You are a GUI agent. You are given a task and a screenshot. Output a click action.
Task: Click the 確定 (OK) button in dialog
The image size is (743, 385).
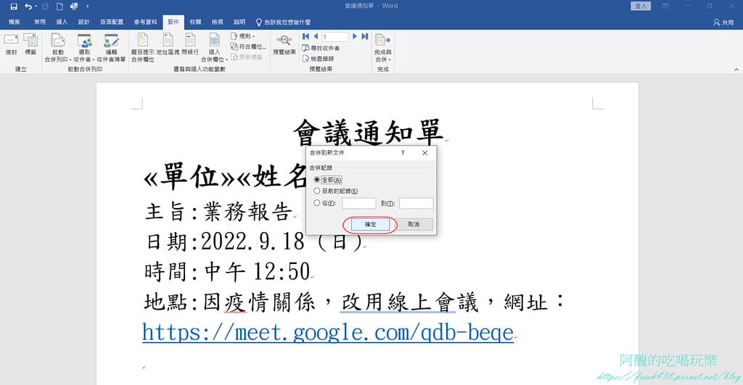[x=370, y=225]
